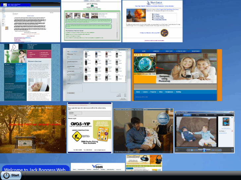Click the headphones image on Hamilton page
This screenshot has width=241, height=180.
(158, 160)
